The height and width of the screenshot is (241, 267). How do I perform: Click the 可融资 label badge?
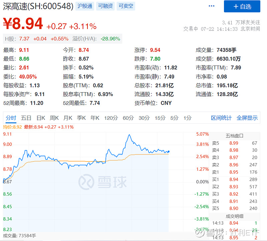click(x=105, y=6)
